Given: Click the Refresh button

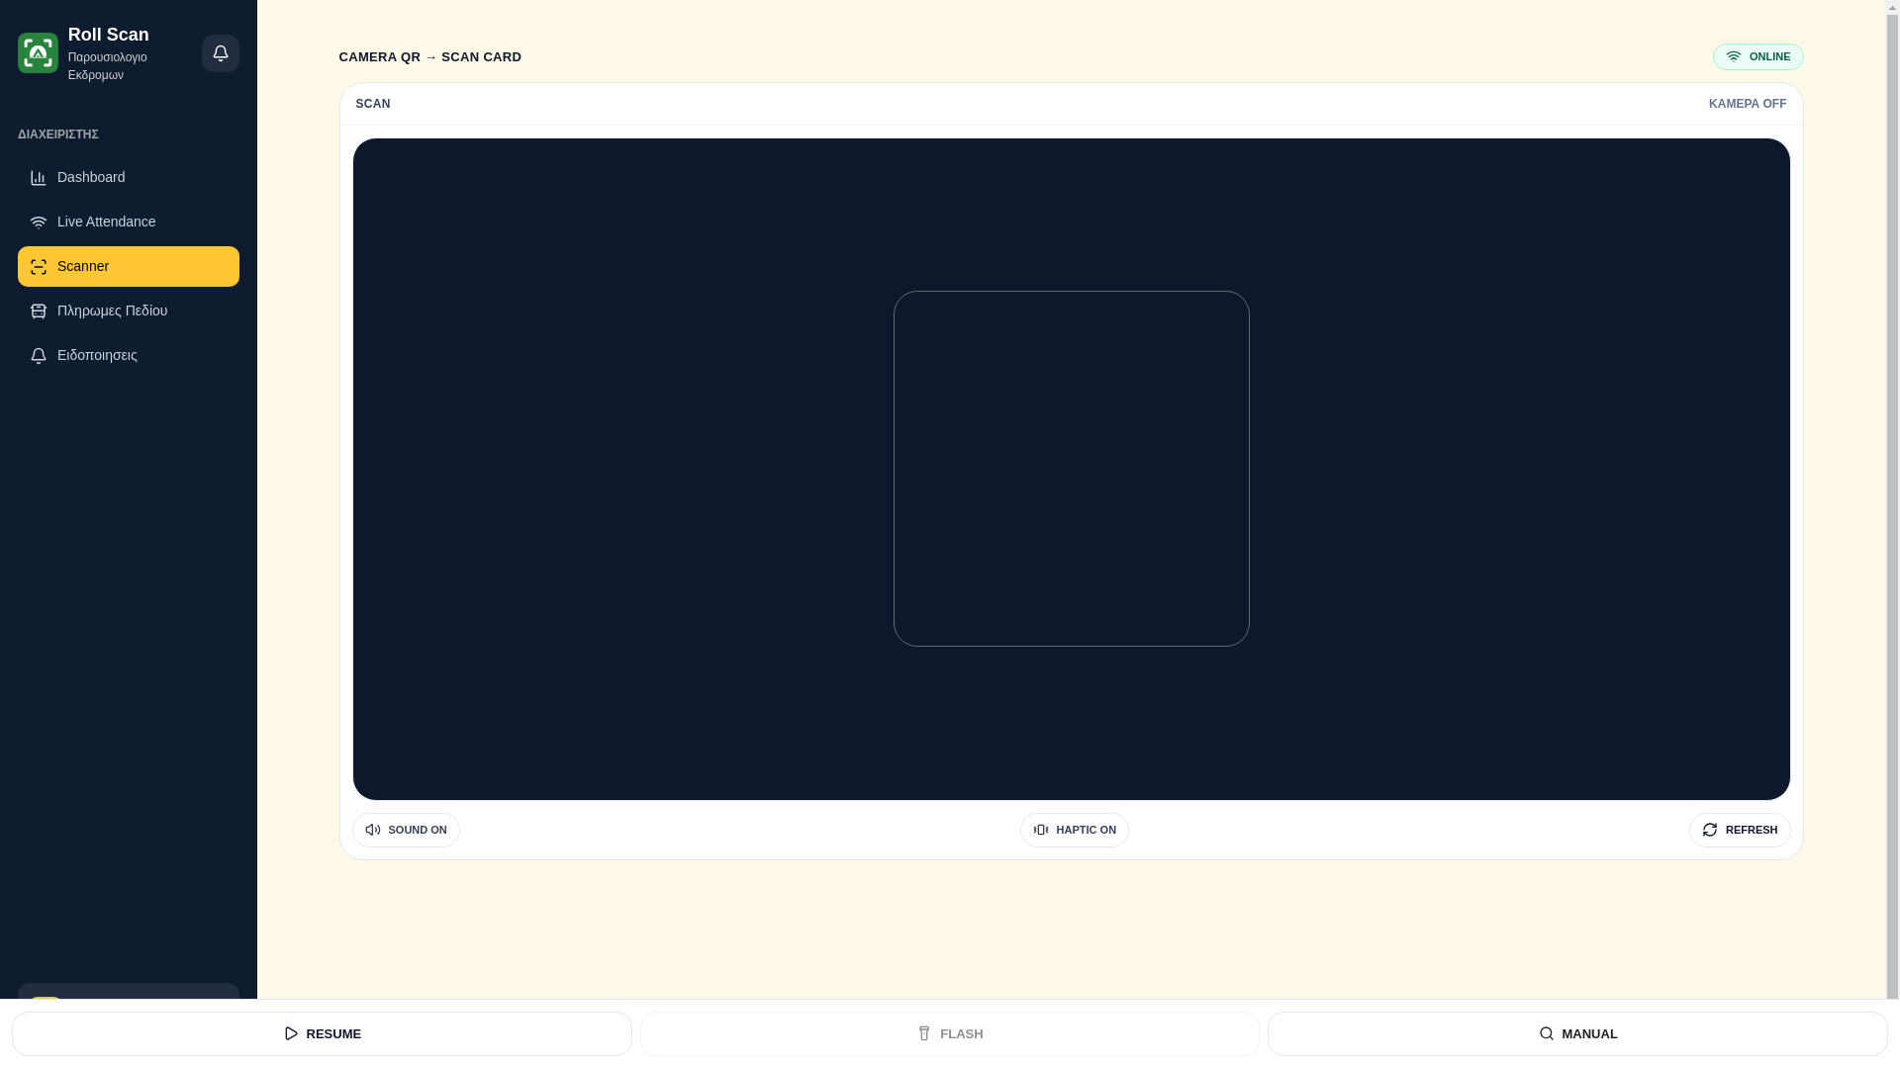Looking at the screenshot, I should point(1740,830).
